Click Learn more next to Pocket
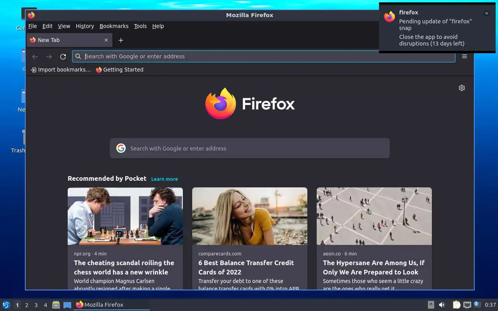The image size is (498, 311). pyautogui.click(x=165, y=179)
